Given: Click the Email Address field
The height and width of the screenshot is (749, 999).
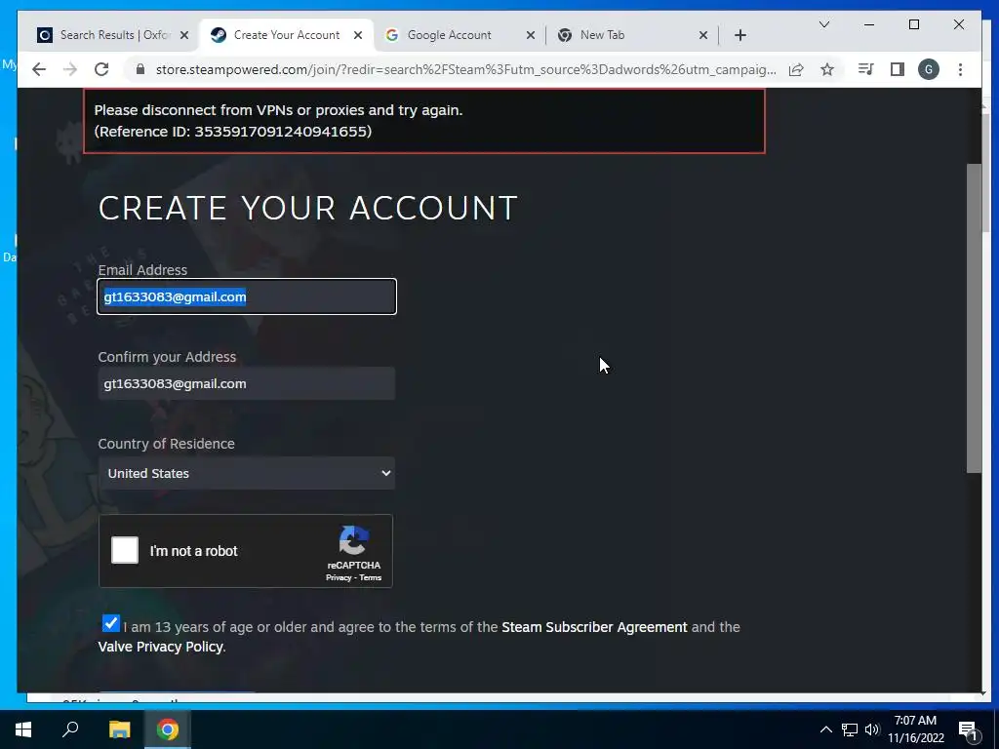Looking at the screenshot, I should tap(247, 296).
